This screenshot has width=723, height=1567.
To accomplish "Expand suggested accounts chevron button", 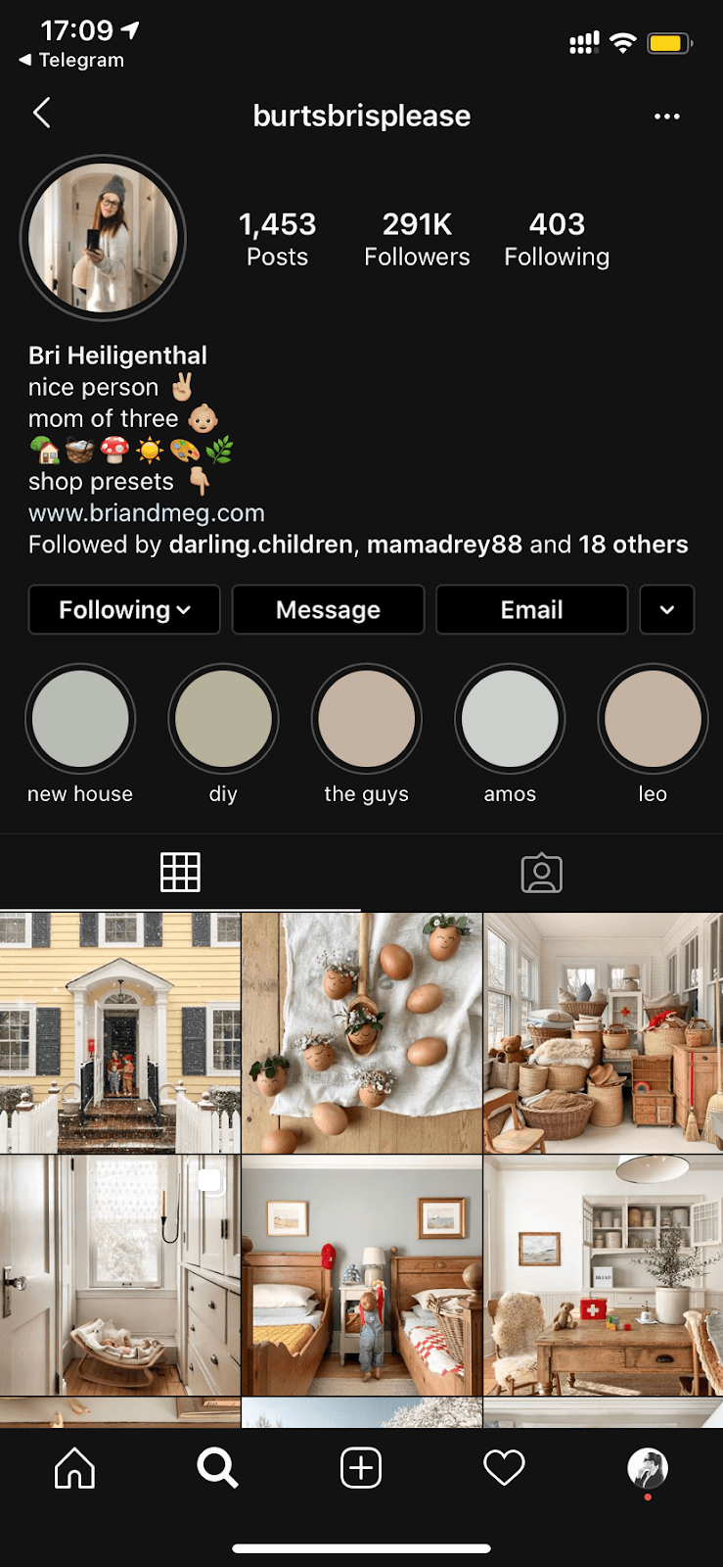I will (667, 610).
